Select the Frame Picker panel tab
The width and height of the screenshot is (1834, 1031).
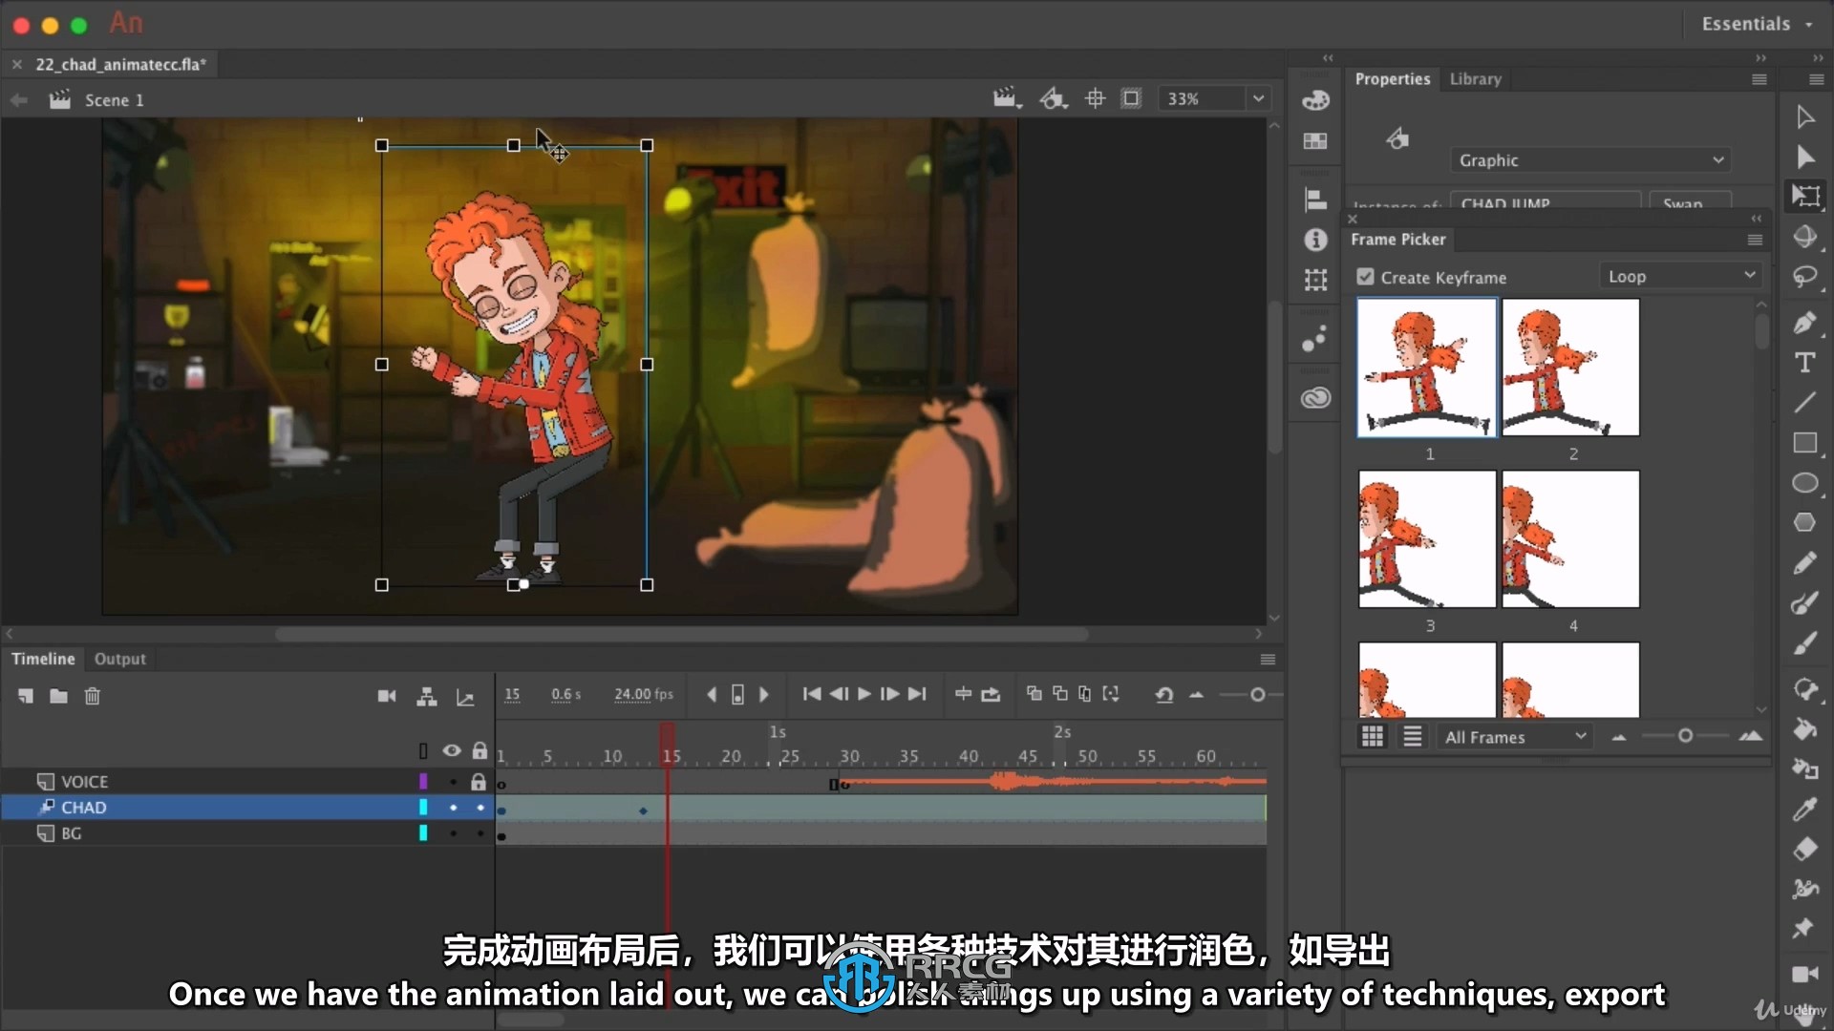point(1397,240)
